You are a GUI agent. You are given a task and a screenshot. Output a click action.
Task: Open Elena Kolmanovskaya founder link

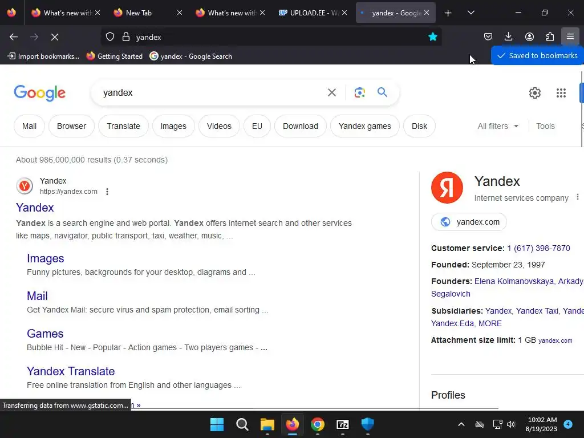click(514, 281)
